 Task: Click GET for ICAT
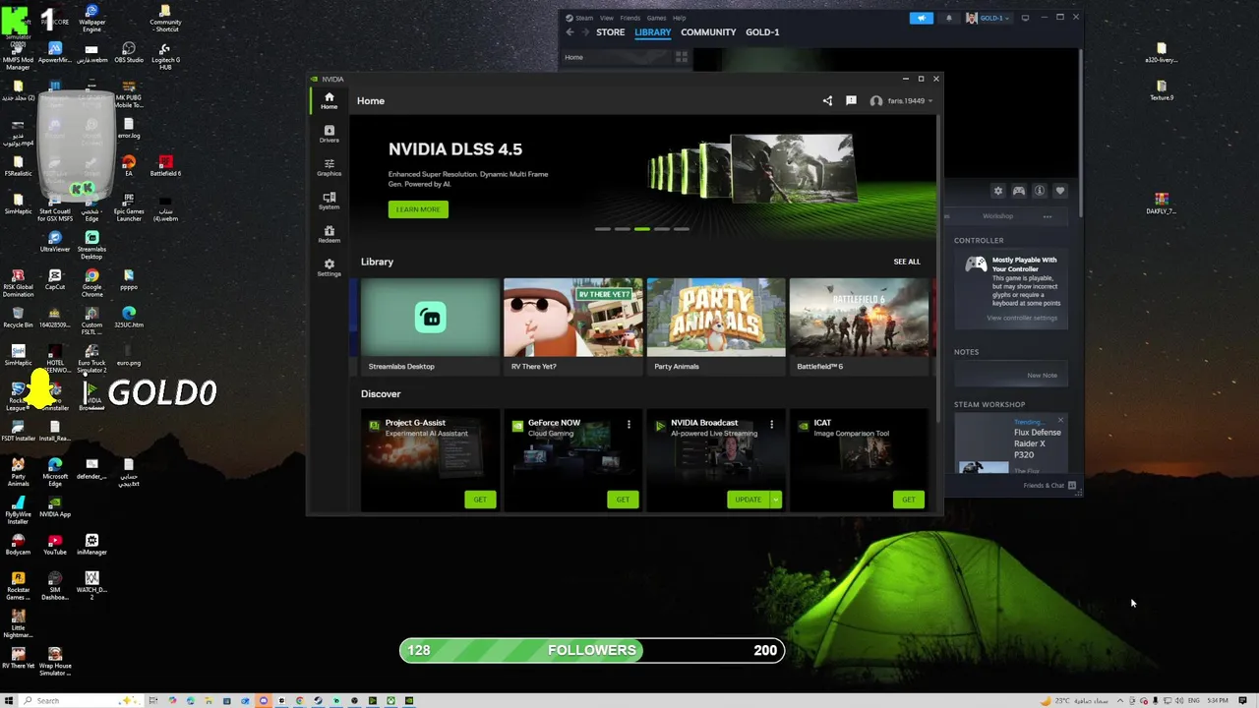(908, 500)
